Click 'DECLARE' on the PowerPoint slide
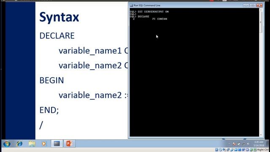Image resolution: width=270 pixels, height=152 pixels. click(x=57, y=35)
